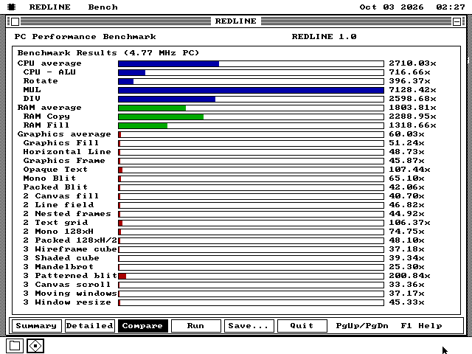
Task: Select the '2 Mono 128xH' row label
Action: [58, 232]
